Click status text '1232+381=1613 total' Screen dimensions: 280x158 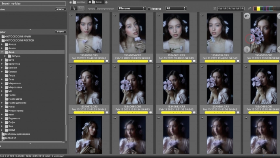click(38, 156)
